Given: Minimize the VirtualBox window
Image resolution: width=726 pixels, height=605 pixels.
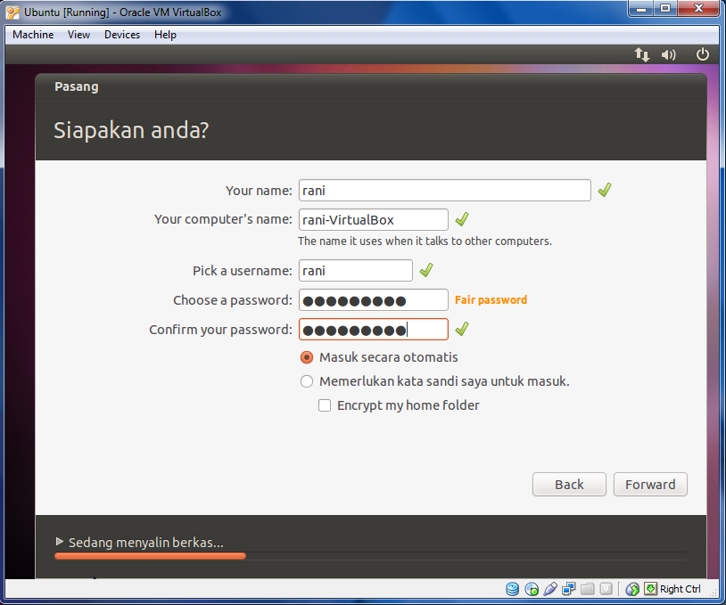Looking at the screenshot, I should (x=641, y=9).
